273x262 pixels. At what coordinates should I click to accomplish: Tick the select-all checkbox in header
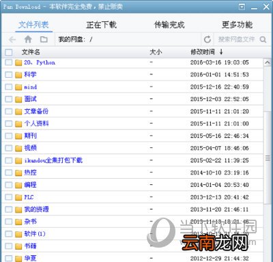(x=9, y=53)
